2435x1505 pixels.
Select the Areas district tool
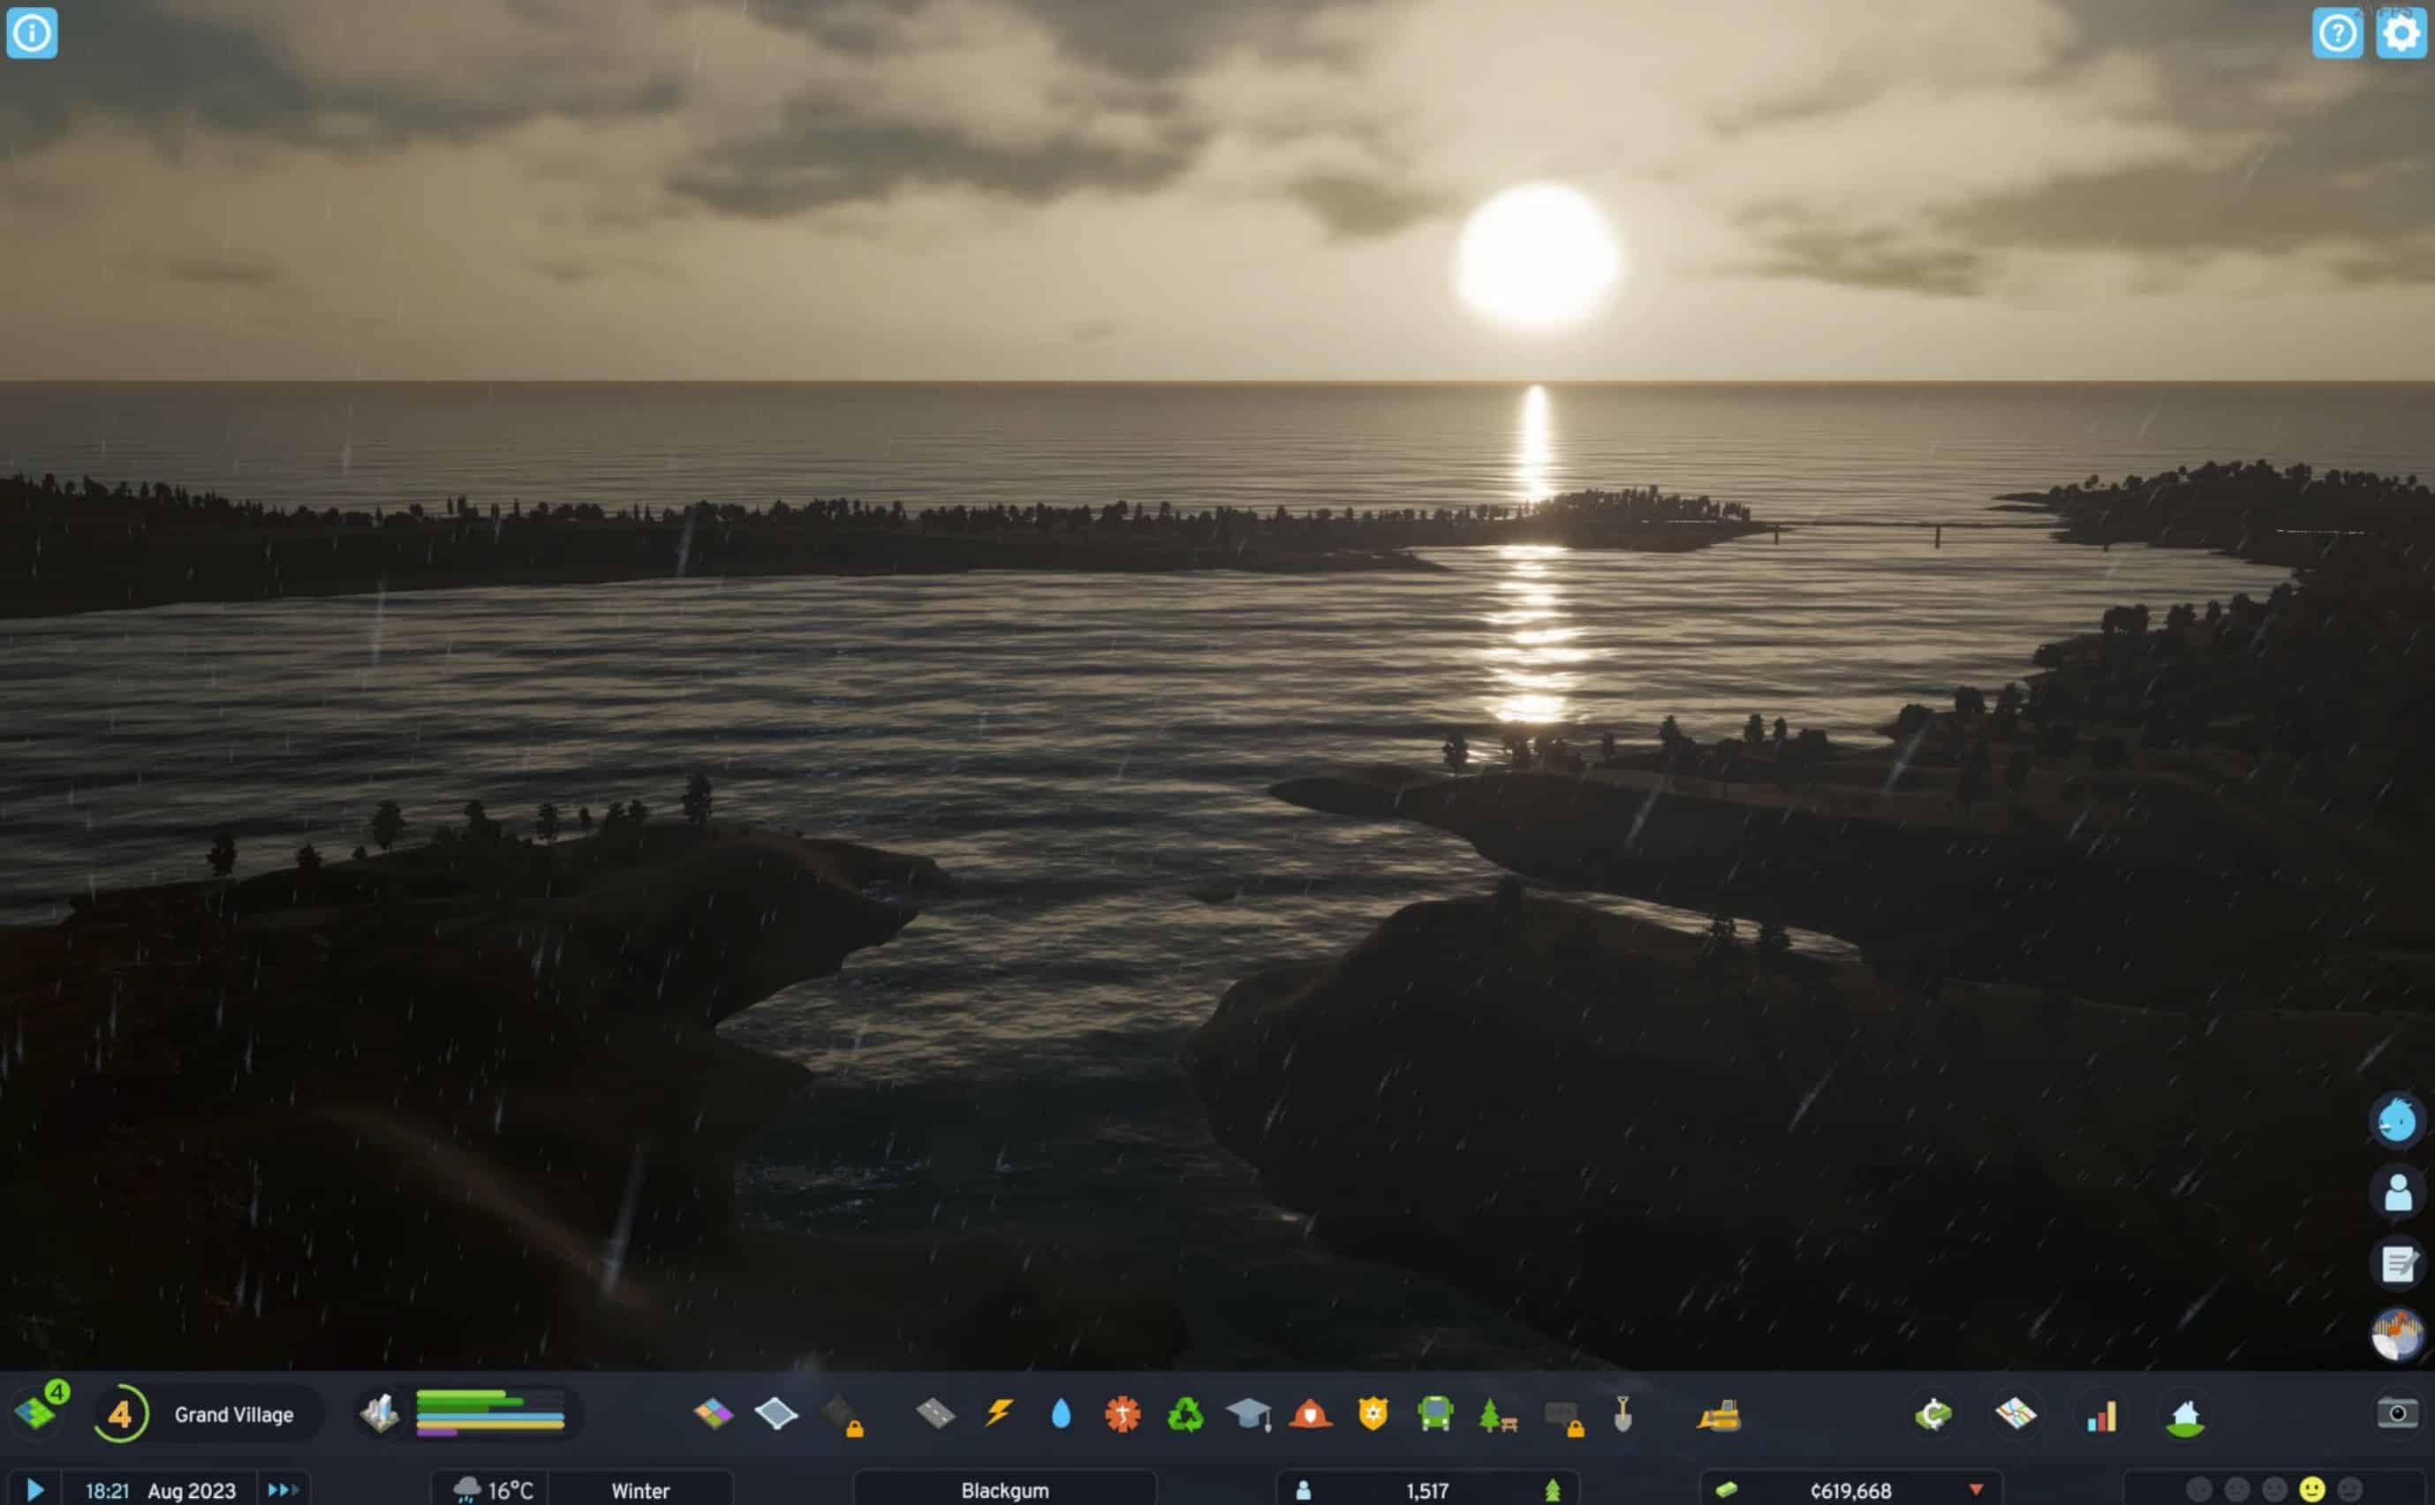click(x=776, y=1413)
